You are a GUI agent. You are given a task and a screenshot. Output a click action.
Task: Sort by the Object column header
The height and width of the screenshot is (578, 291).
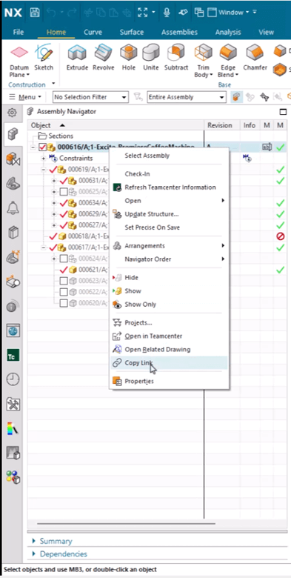coord(116,125)
